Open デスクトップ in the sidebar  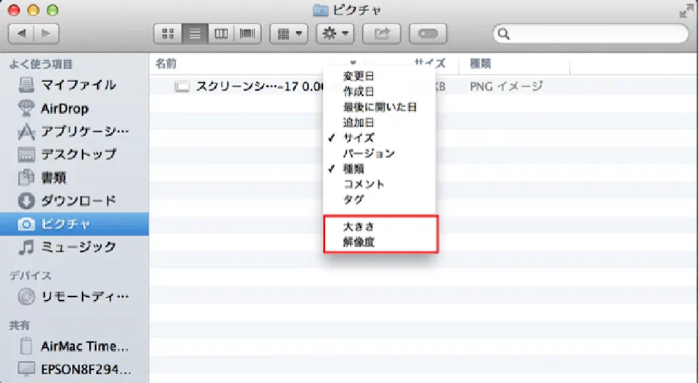click(78, 154)
